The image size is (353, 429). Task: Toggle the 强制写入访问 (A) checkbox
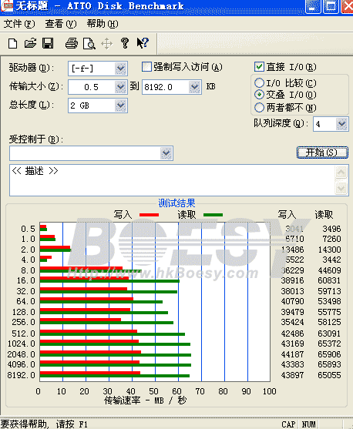click(146, 67)
